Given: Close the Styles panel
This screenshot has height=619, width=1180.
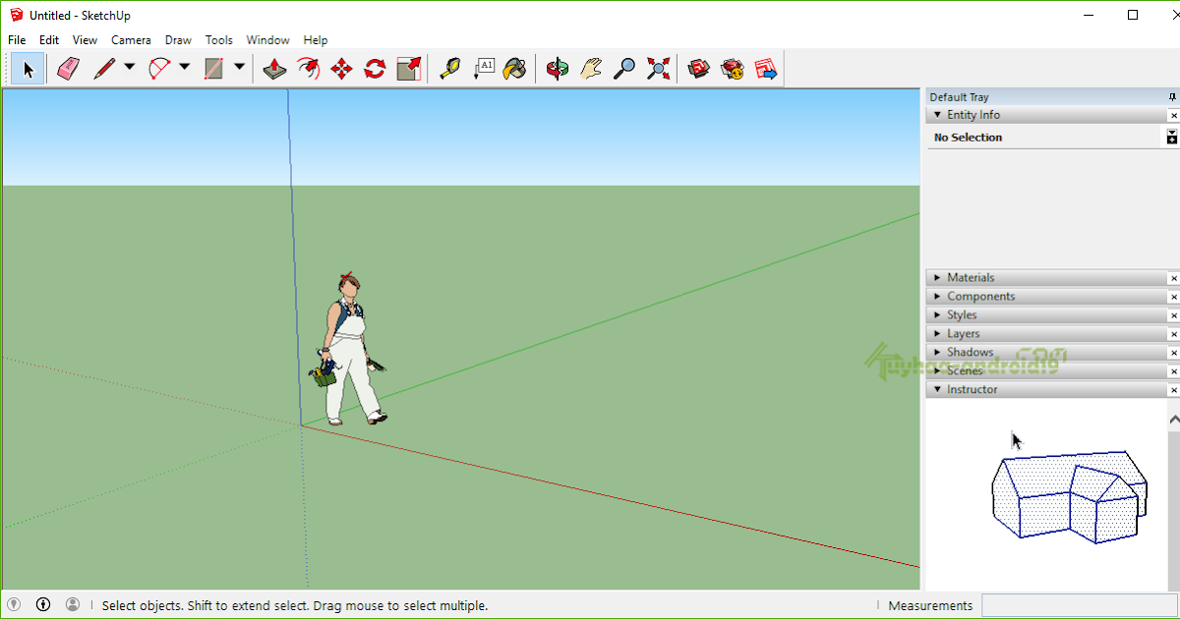Looking at the screenshot, I should click(1173, 315).
